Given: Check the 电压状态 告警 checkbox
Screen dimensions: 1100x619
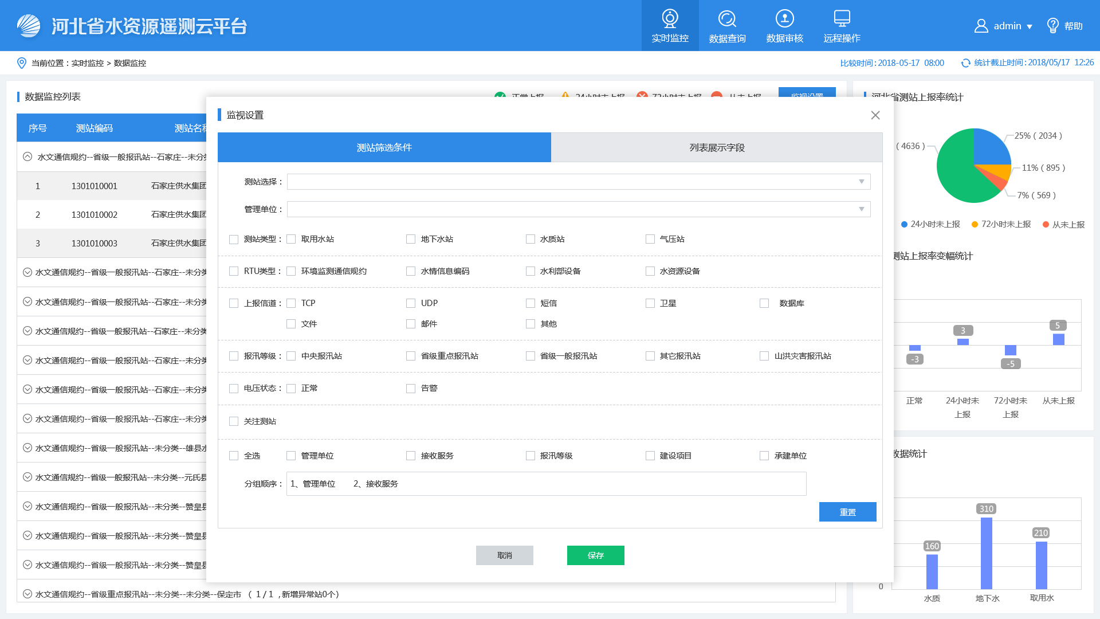Looking at the screenshot, I should 411,389.
